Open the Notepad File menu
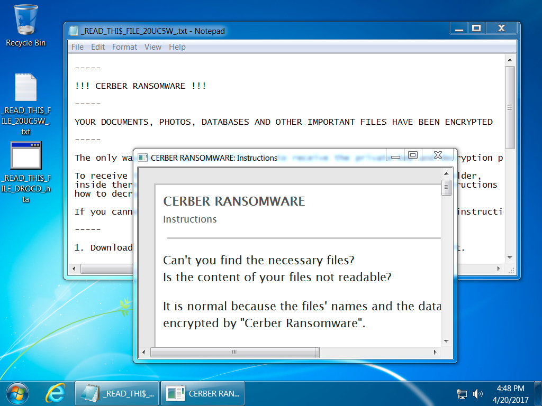Viewport: 542px width, 406px height. click(x=77, y=47)
